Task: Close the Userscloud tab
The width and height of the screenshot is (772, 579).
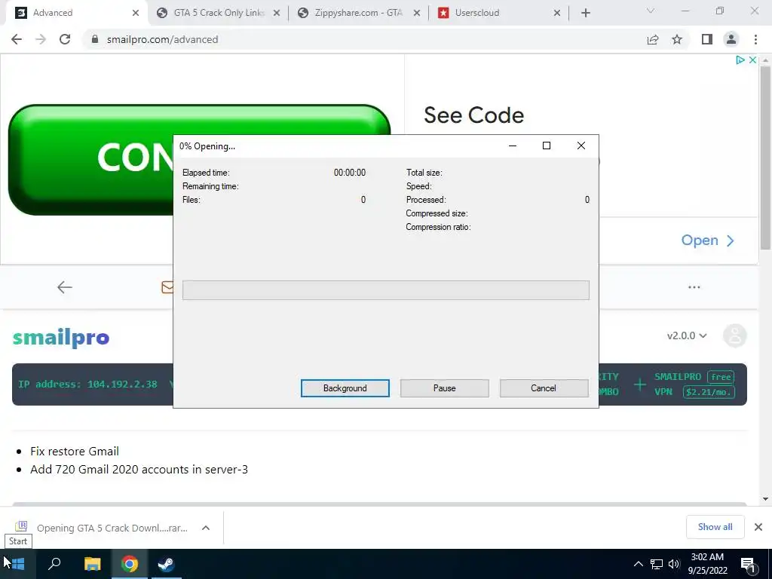Action: 557,14
